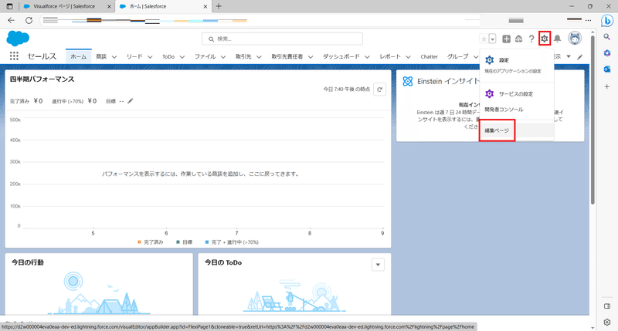Expand the レポート tab chevron

click(x=409, y=57)
